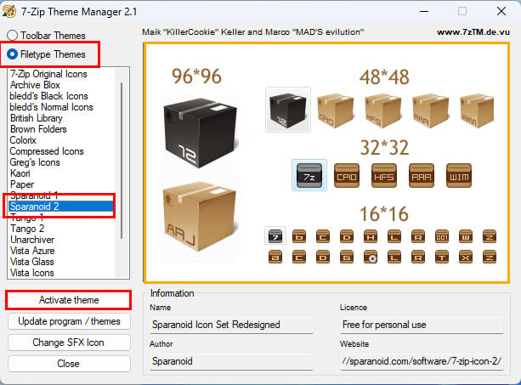Choose the Vista Azure theme
This screenshot has height=385, width=521.
pos(32,251)
